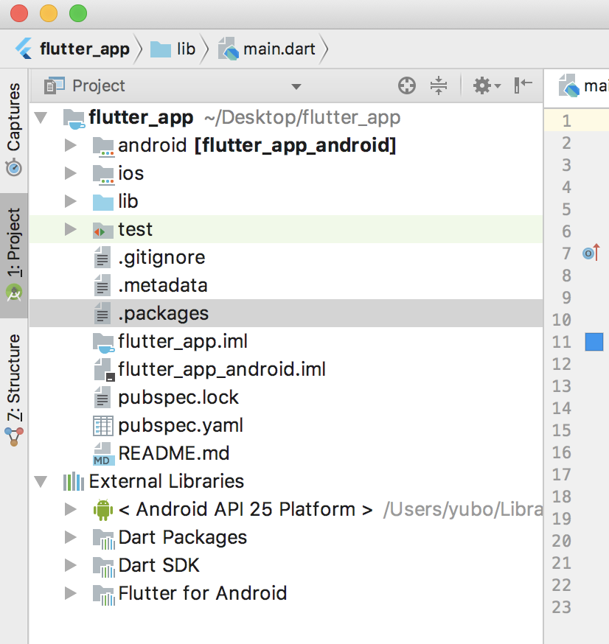Click line number 23 in the gutter

tap(561, 607)
